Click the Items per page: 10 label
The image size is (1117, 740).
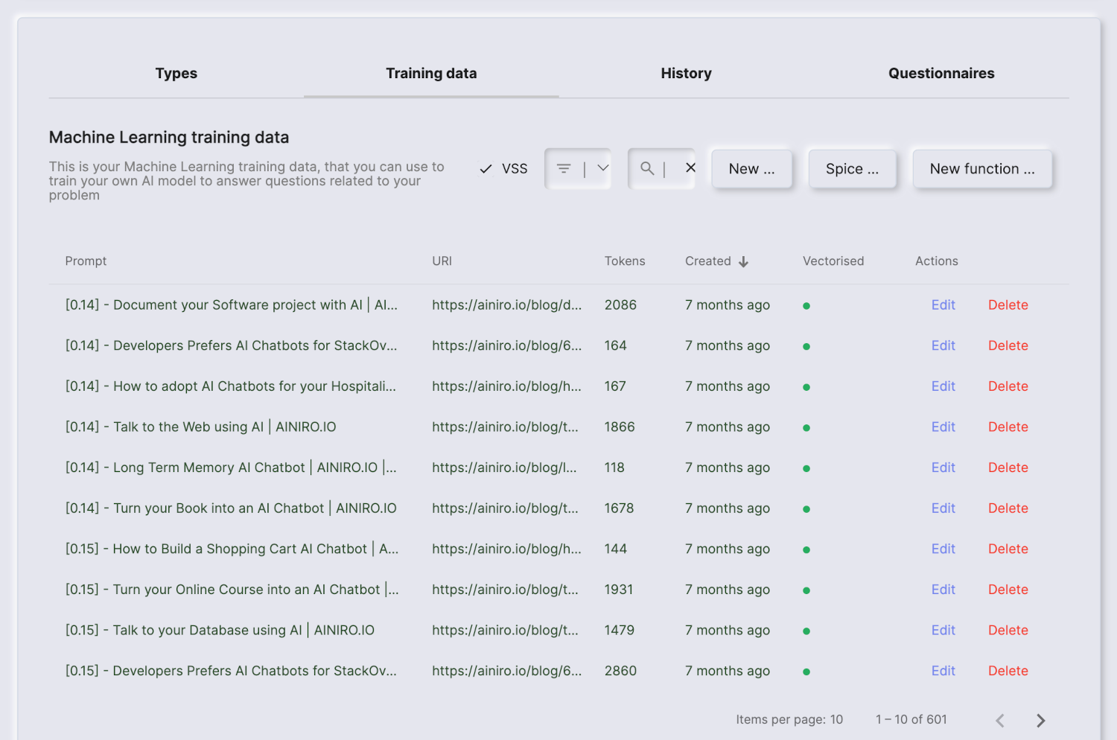click(x=789, y=720)
